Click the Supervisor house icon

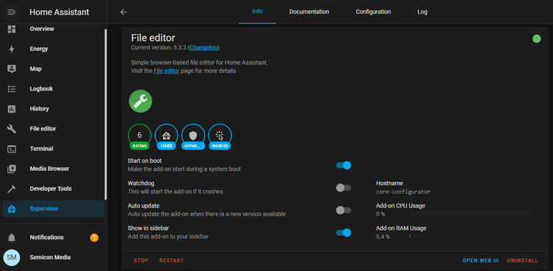click(12, 209)
